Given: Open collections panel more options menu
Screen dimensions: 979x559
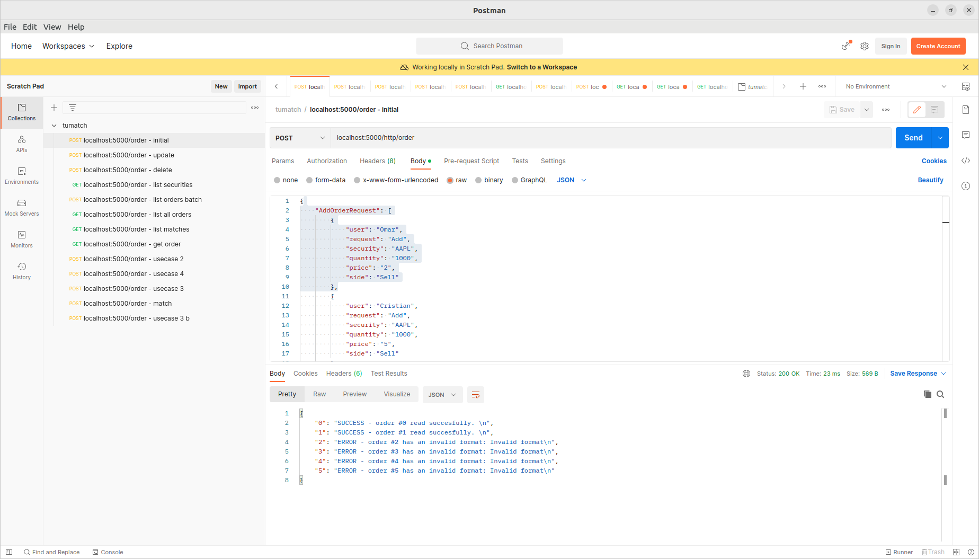Looking at the screenshot, I should (x=255, y=108).
